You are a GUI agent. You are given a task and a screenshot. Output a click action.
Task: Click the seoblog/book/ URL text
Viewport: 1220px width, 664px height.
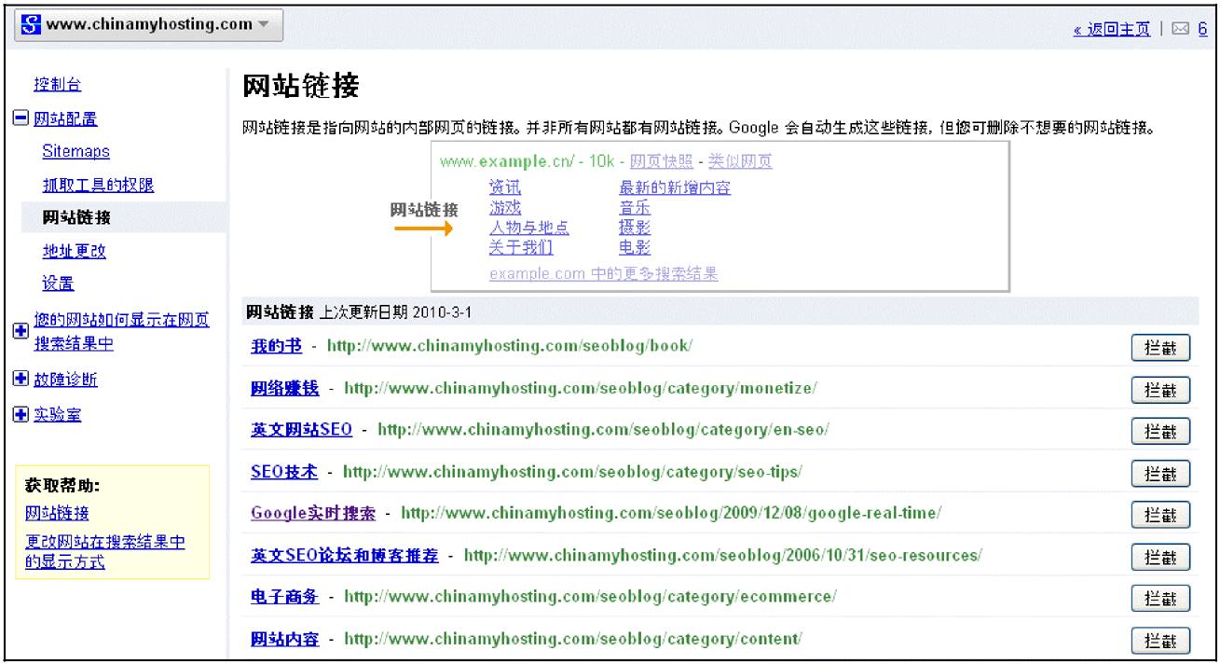click(x=510, y=346)
